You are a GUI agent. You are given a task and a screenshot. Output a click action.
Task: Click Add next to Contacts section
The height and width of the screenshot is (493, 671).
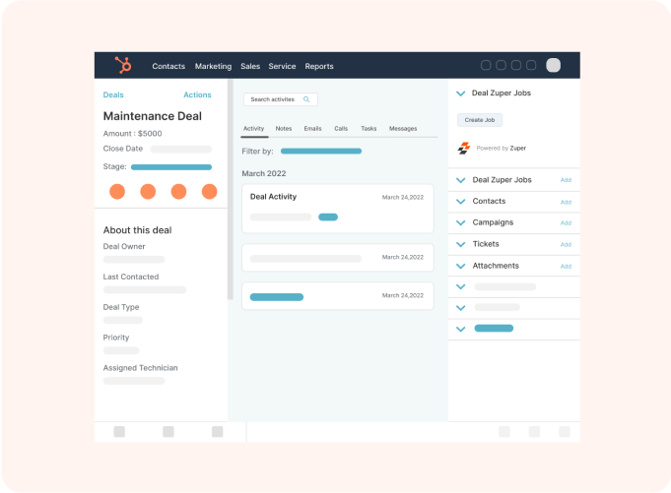566,202
